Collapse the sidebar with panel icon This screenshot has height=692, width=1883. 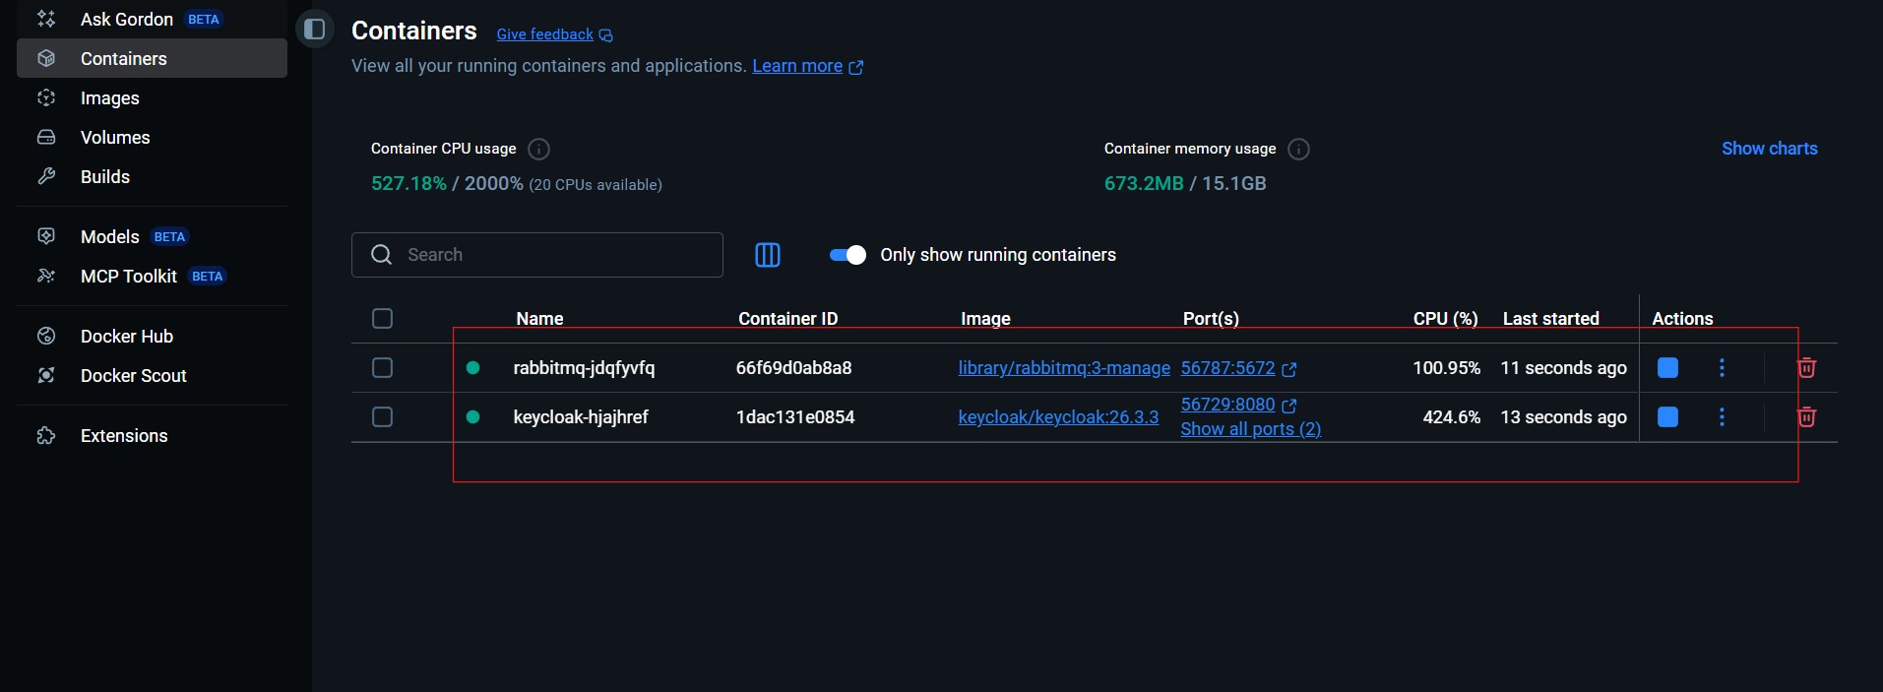coord(315,30)
